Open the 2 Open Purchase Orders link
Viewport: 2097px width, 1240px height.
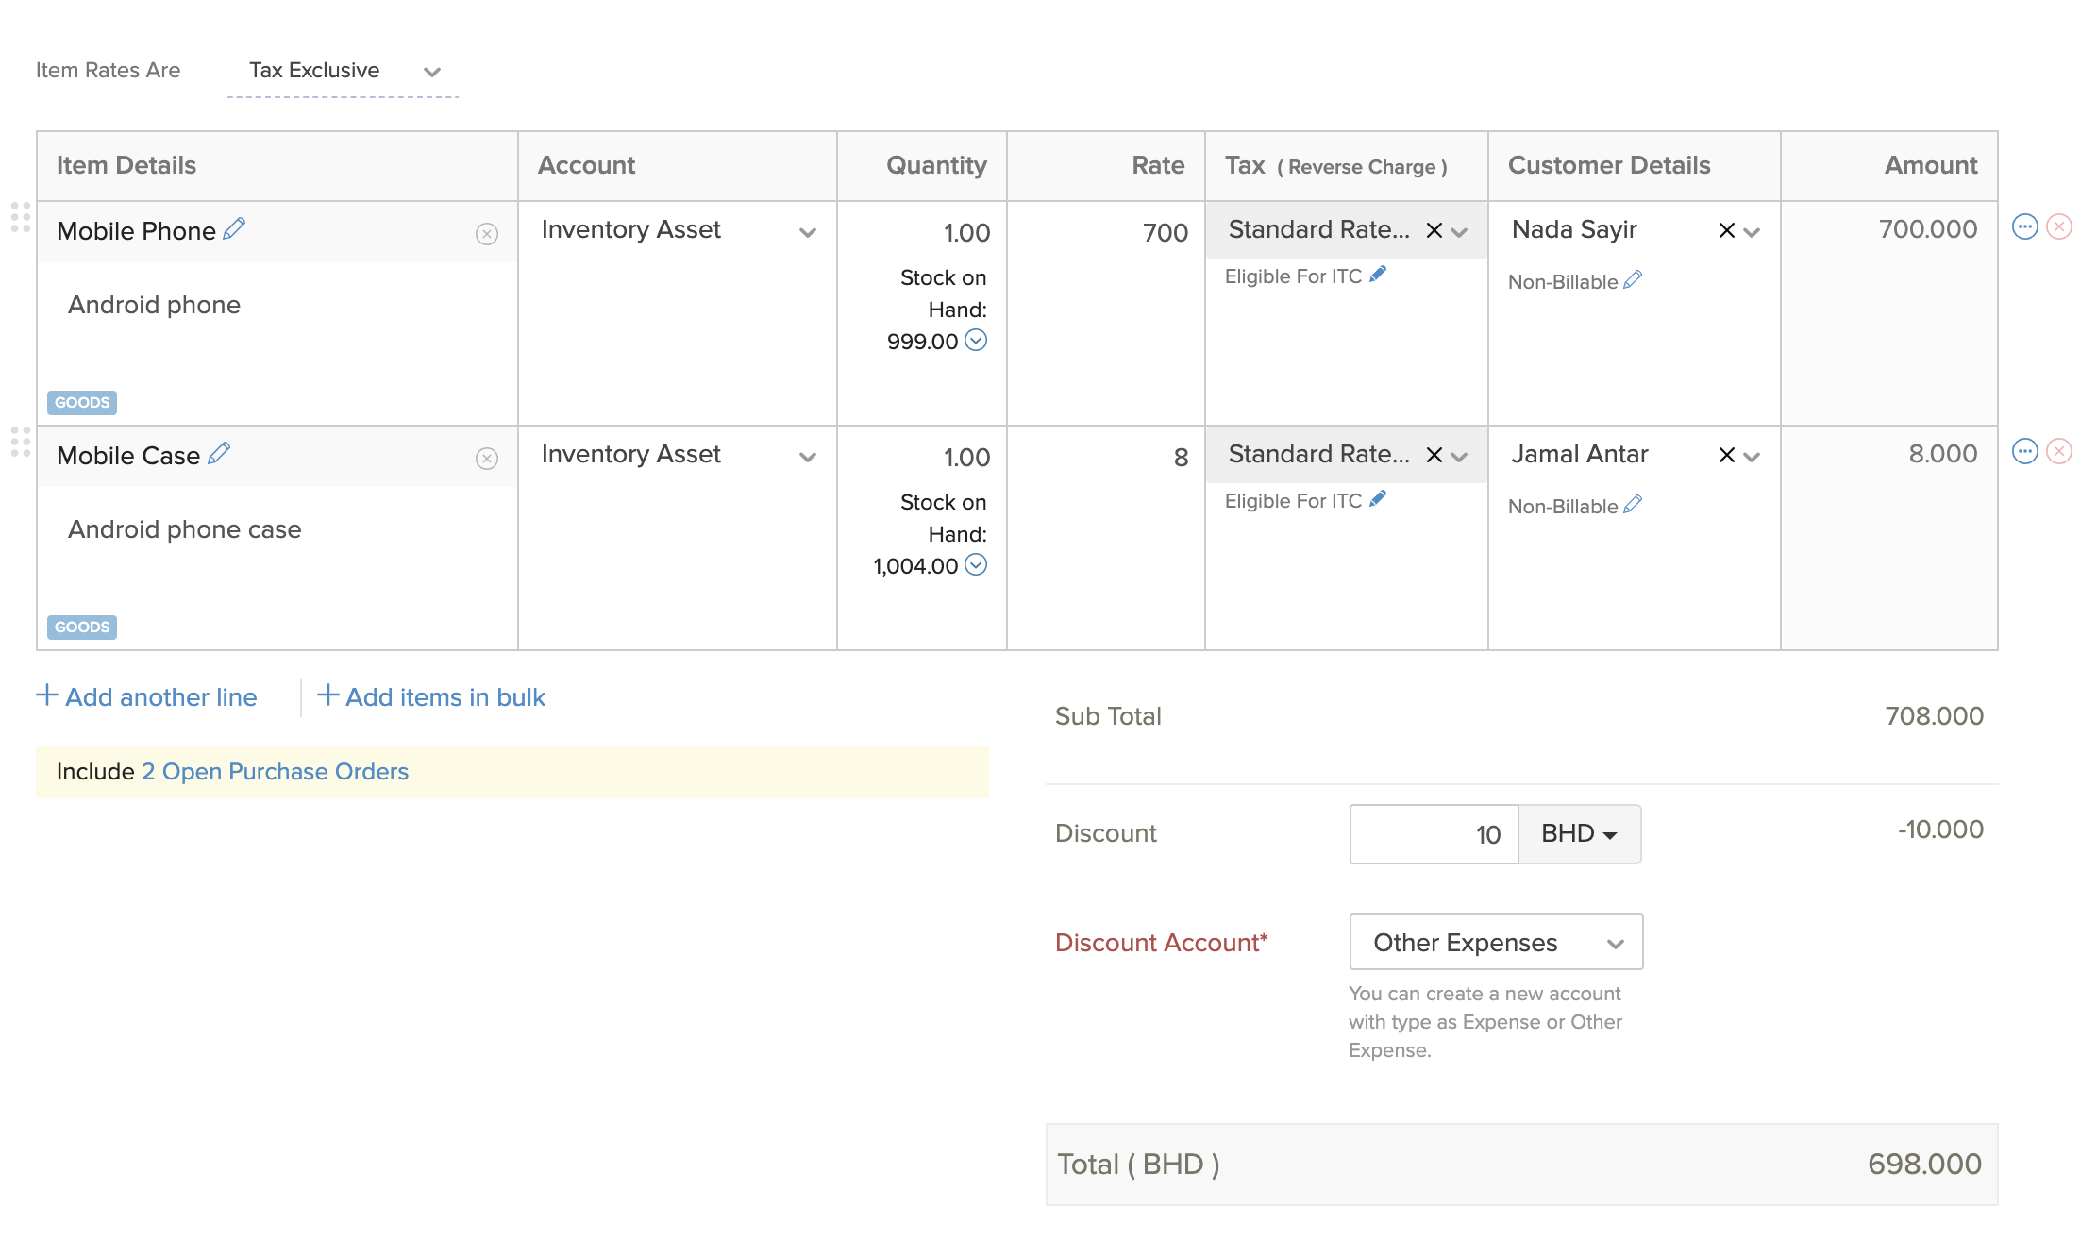(x=275, y=772)
